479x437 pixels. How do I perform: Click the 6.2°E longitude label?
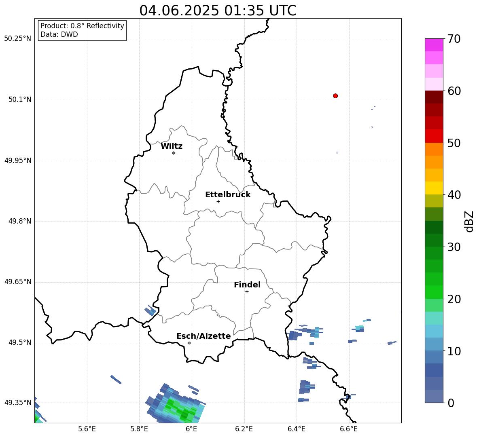tap(244, 429)
